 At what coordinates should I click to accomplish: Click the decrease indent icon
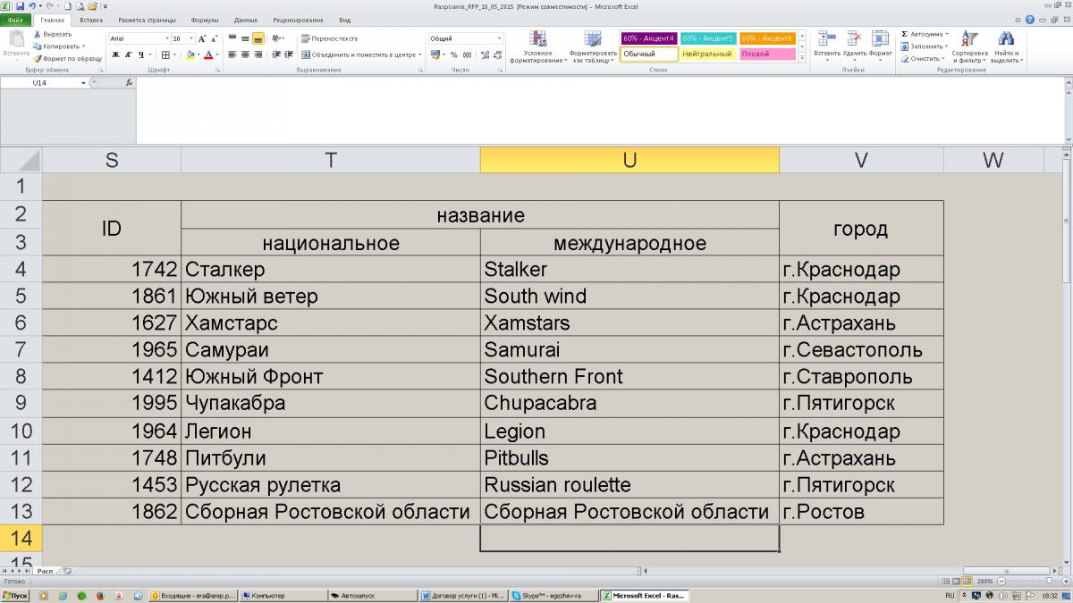point(275,54)
